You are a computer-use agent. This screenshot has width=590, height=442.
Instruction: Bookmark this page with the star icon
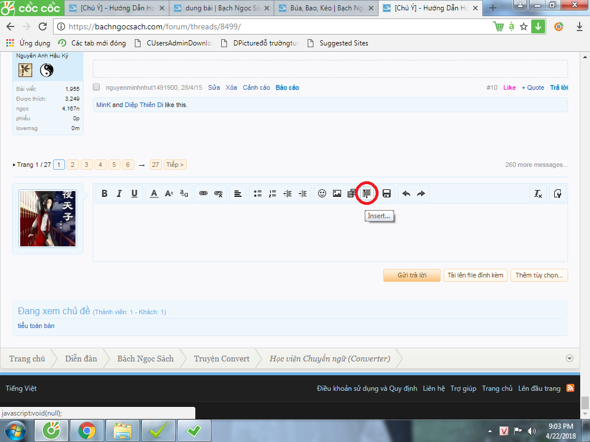[x=524, y=26]
